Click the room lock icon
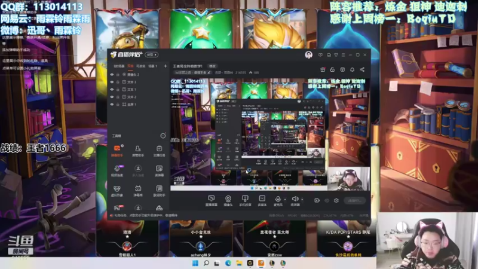This screenshot has height=269, width=478. click(x=333, y=69)
